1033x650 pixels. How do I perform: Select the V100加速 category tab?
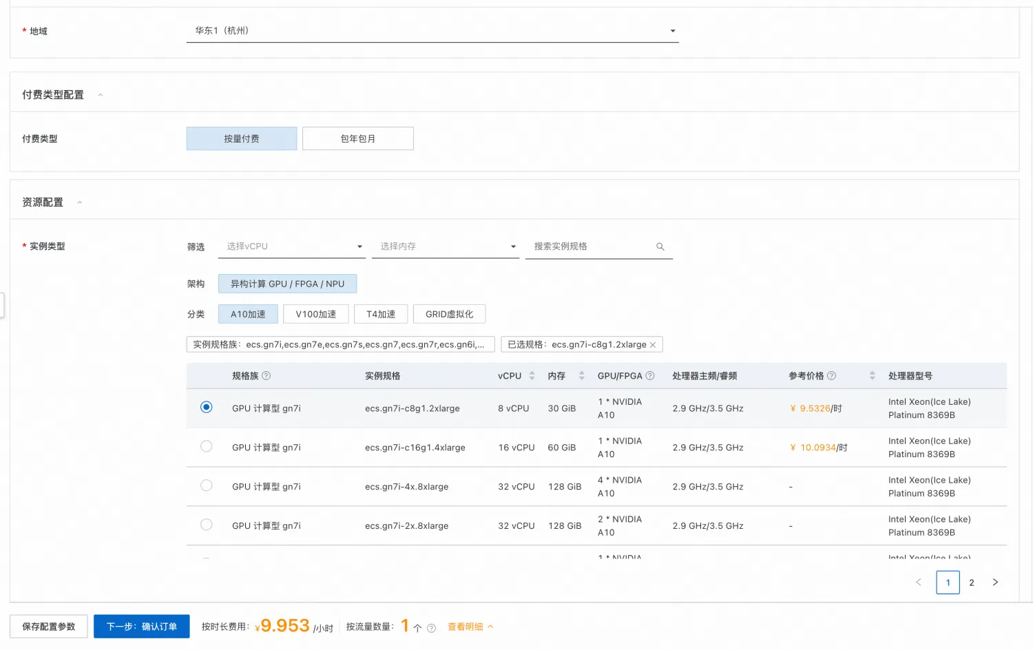click(x=315, y=314)
